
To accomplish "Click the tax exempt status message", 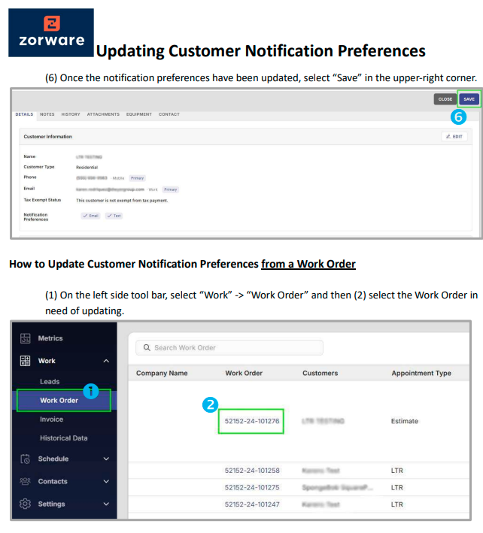I will tap(122, 201).
